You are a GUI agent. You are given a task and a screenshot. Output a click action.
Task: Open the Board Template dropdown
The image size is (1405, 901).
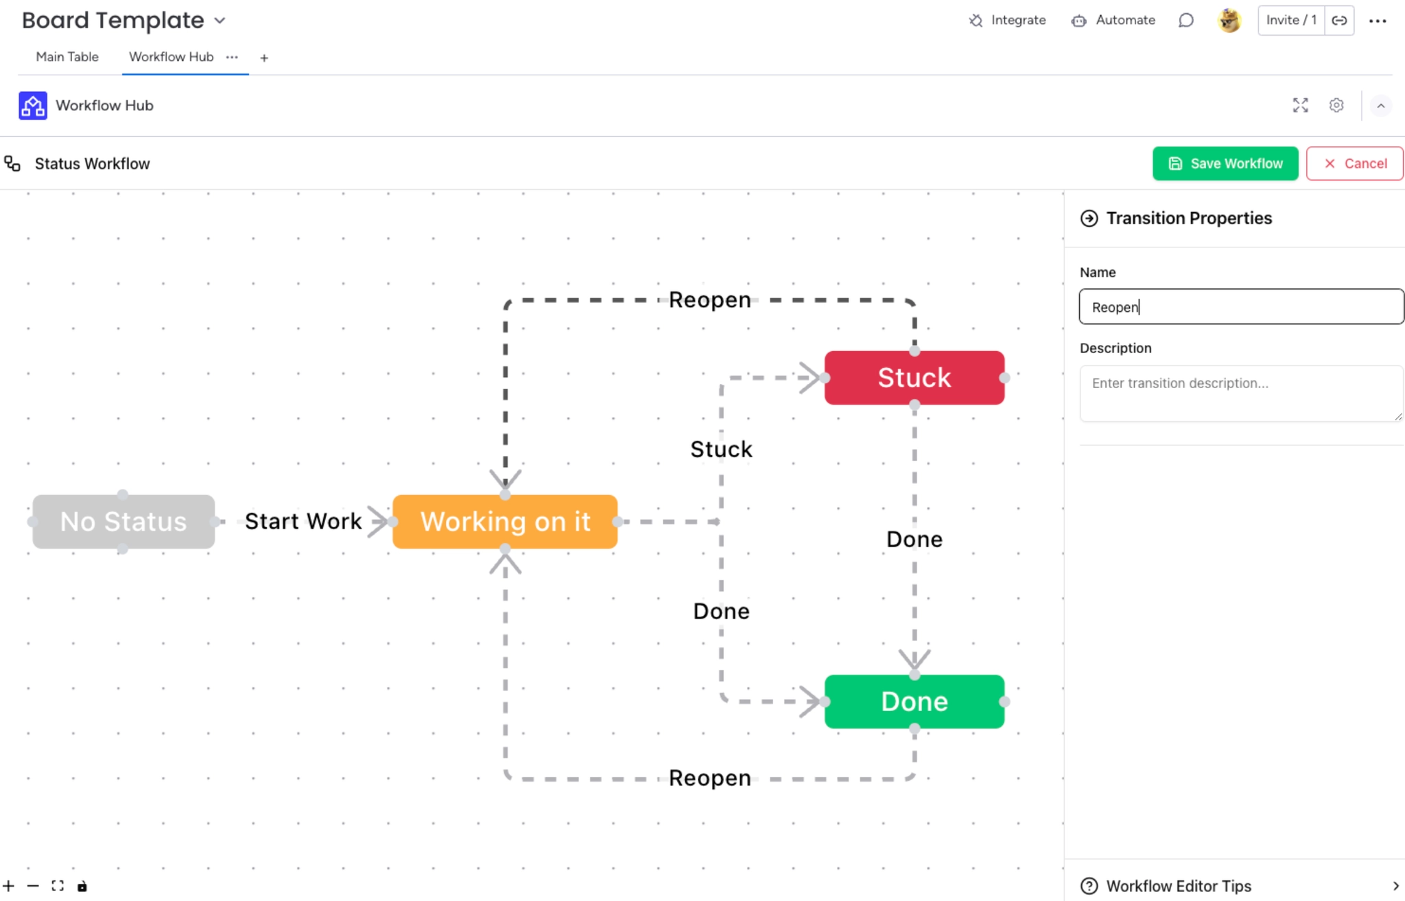(218, 21)
